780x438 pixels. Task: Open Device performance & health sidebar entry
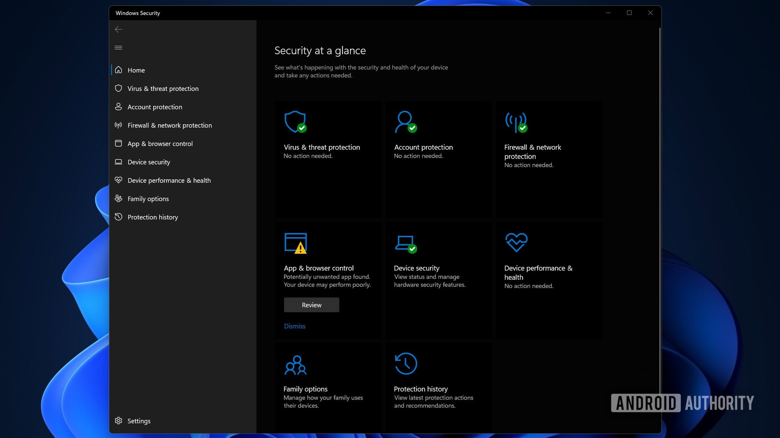184,180
